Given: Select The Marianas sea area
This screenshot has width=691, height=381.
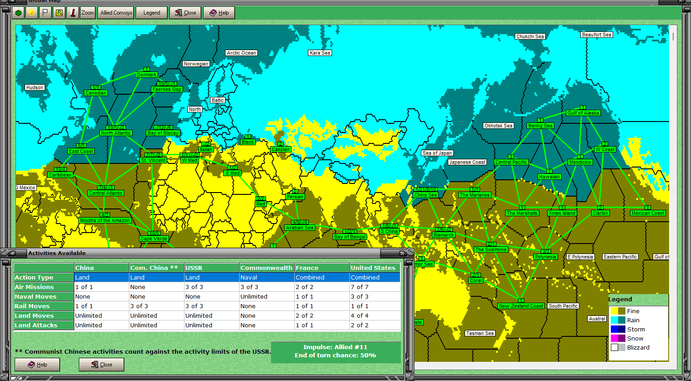Looking at the screenshot, I should tap(475, 195).
